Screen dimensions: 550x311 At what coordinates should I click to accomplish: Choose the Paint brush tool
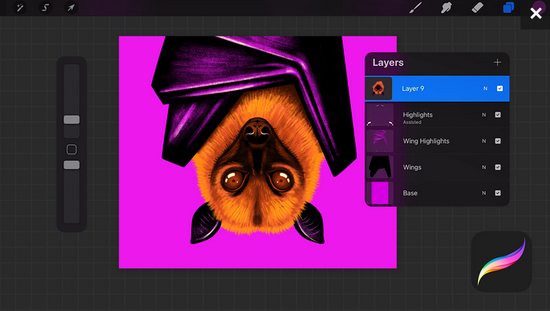coord(415,8)
